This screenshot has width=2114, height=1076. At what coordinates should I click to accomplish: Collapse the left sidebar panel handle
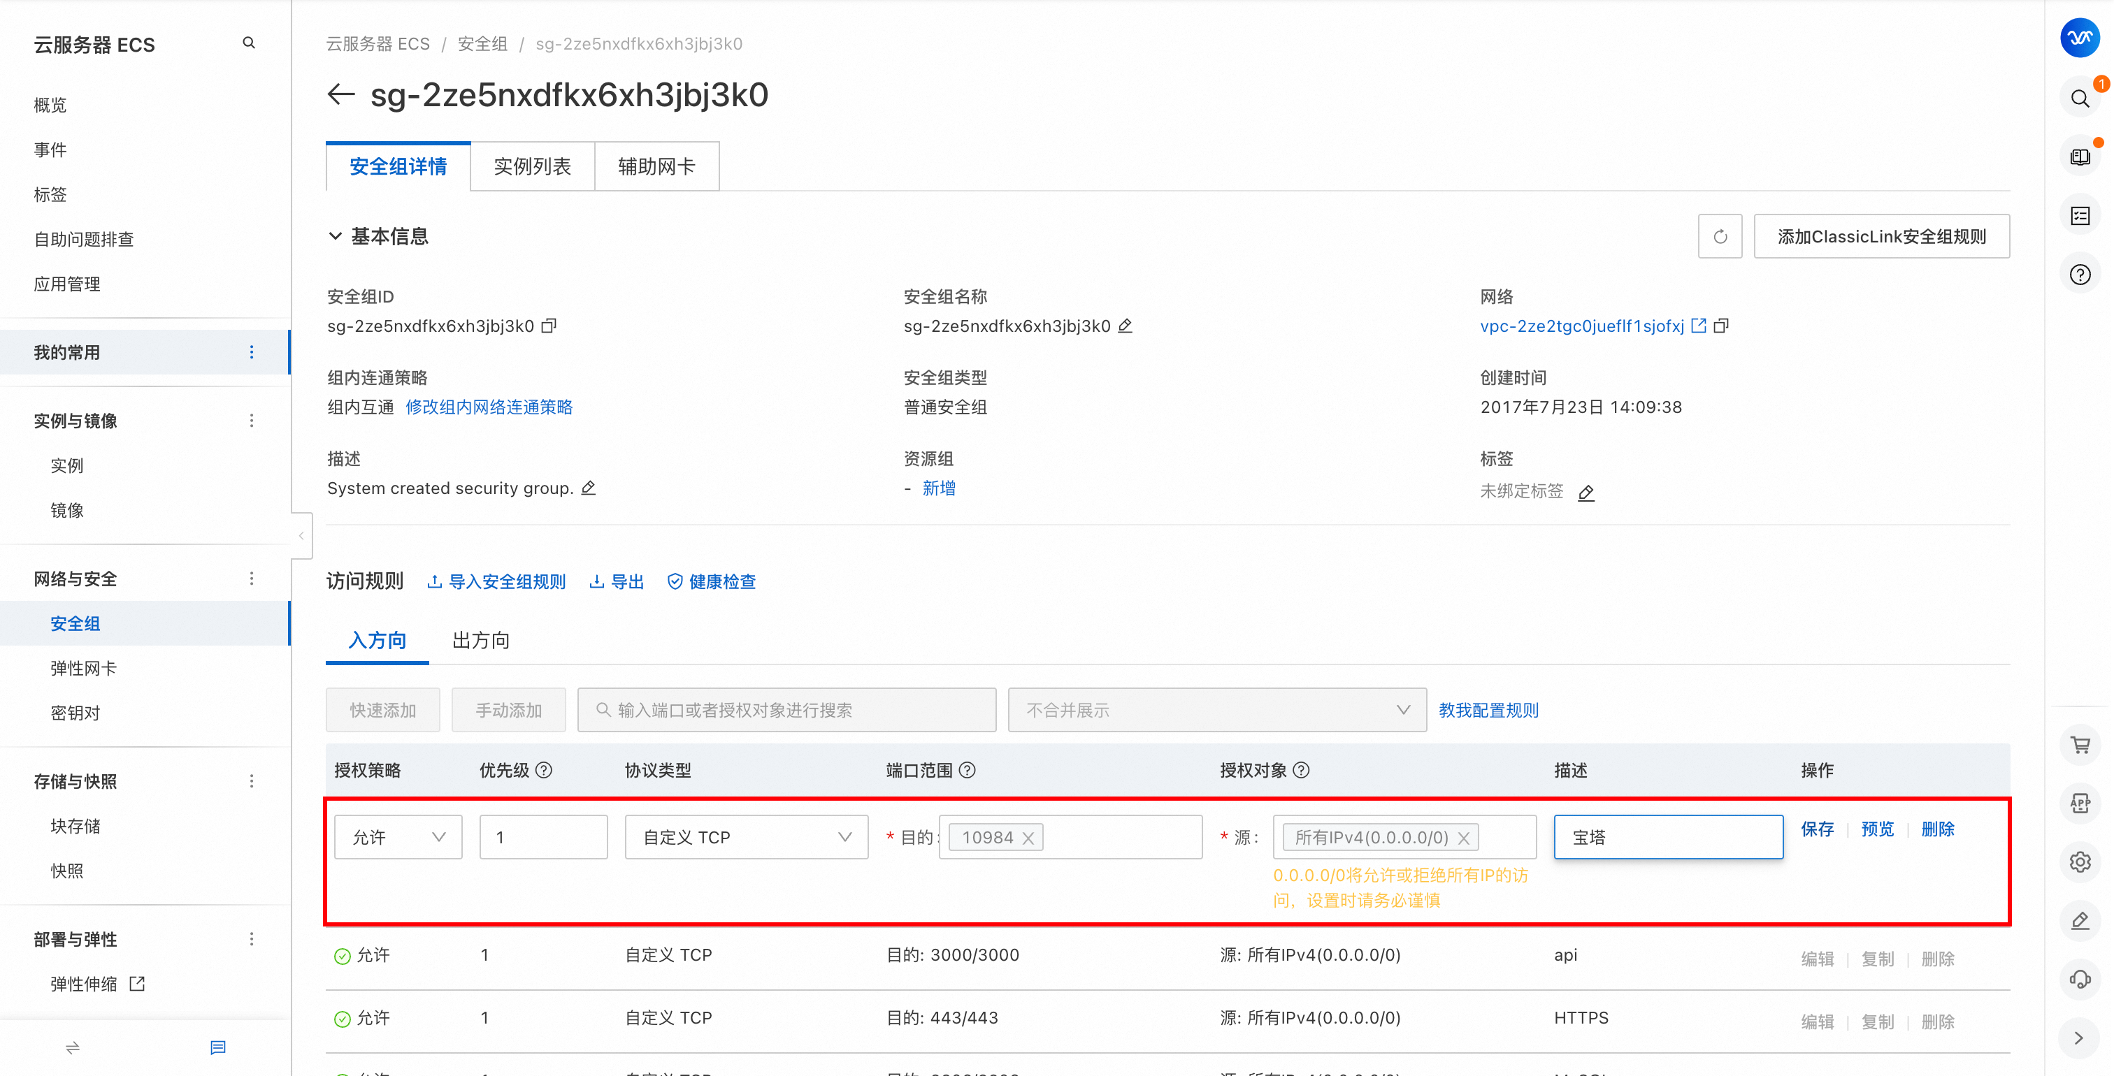coord(301,535)
